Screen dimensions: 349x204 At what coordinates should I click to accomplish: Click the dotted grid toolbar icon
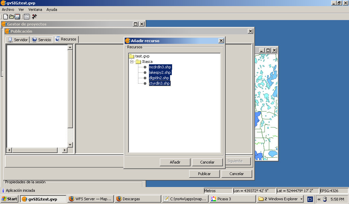27,17
